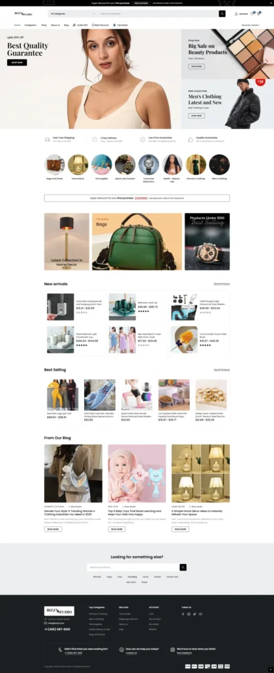274x673 pixels.
Task: Click the footer search magnifier button
Action: tap(183, 567)
